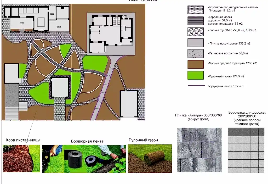
Task: Open the larch bark mulch photo
Action: 21,158
